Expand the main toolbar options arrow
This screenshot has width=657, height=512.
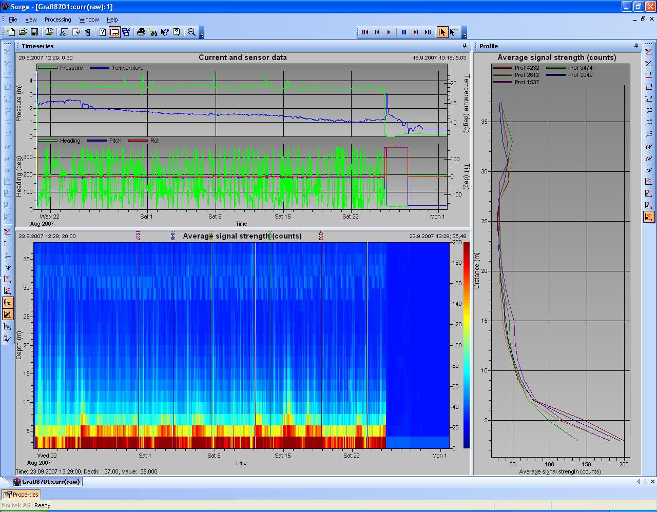click(202, 35)
